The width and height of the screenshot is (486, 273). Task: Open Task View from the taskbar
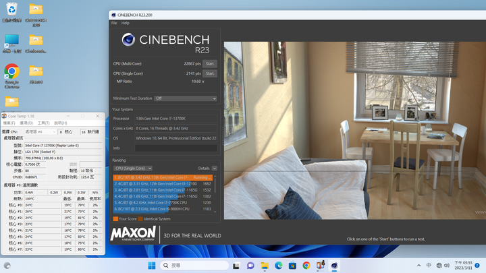point(236,266)
